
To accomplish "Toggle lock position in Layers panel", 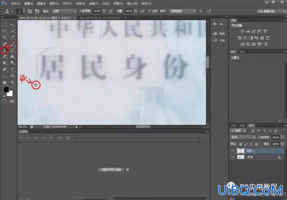I will [x=251, y=144].
